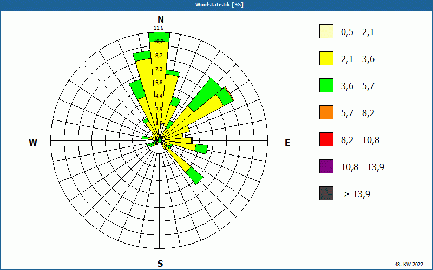The width and height of the screenshot is (433, 270).
Task: Click the red 8,2 - 10,8 legend swatch
Action: click(326, 139)
